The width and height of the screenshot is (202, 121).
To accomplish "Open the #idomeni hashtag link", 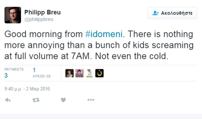I will pos(104,34).
